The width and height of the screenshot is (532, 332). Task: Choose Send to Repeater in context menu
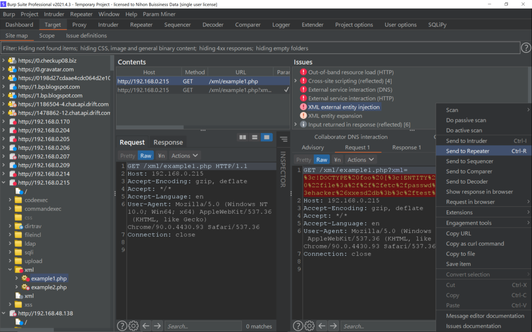[484, 151]
